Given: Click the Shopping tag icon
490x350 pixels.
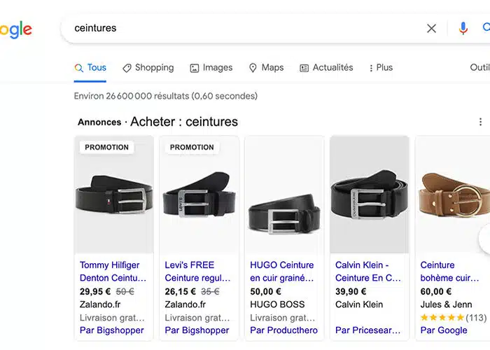Looking at the screenshot, I should (127, 68).
